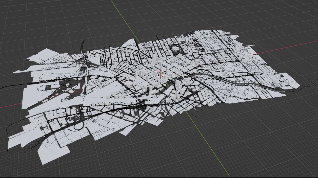The image size is (318, 178).
Task: Click the 3D cursor in the city center
Action: pos(161,74)
